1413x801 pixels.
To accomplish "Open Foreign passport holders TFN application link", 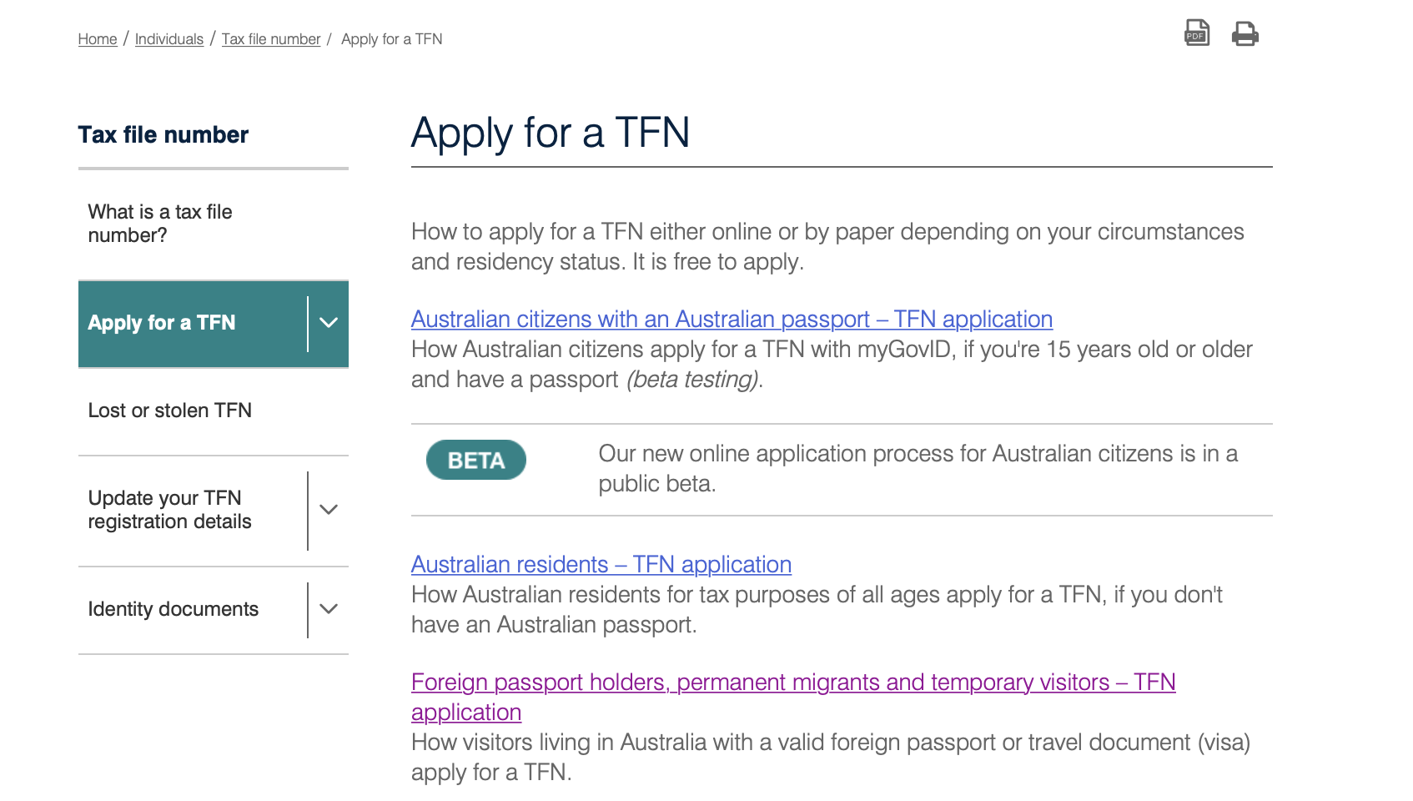I will (x=792, y=683).
